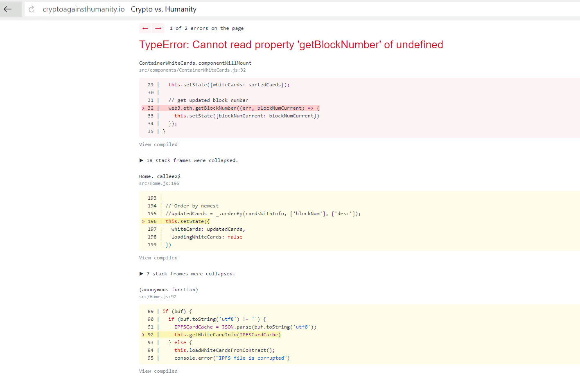Expand the 7 collapsed stack frames
Screen dimensions: 580x385
(x=187, y=274)
